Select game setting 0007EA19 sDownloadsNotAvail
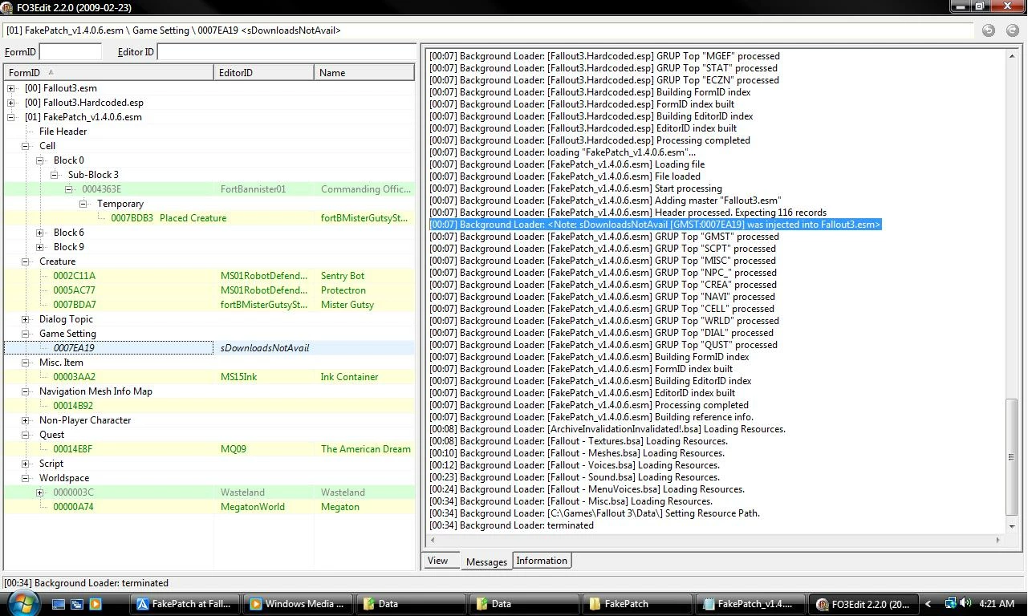1028x616 pixels. click(x=209, y=348)
